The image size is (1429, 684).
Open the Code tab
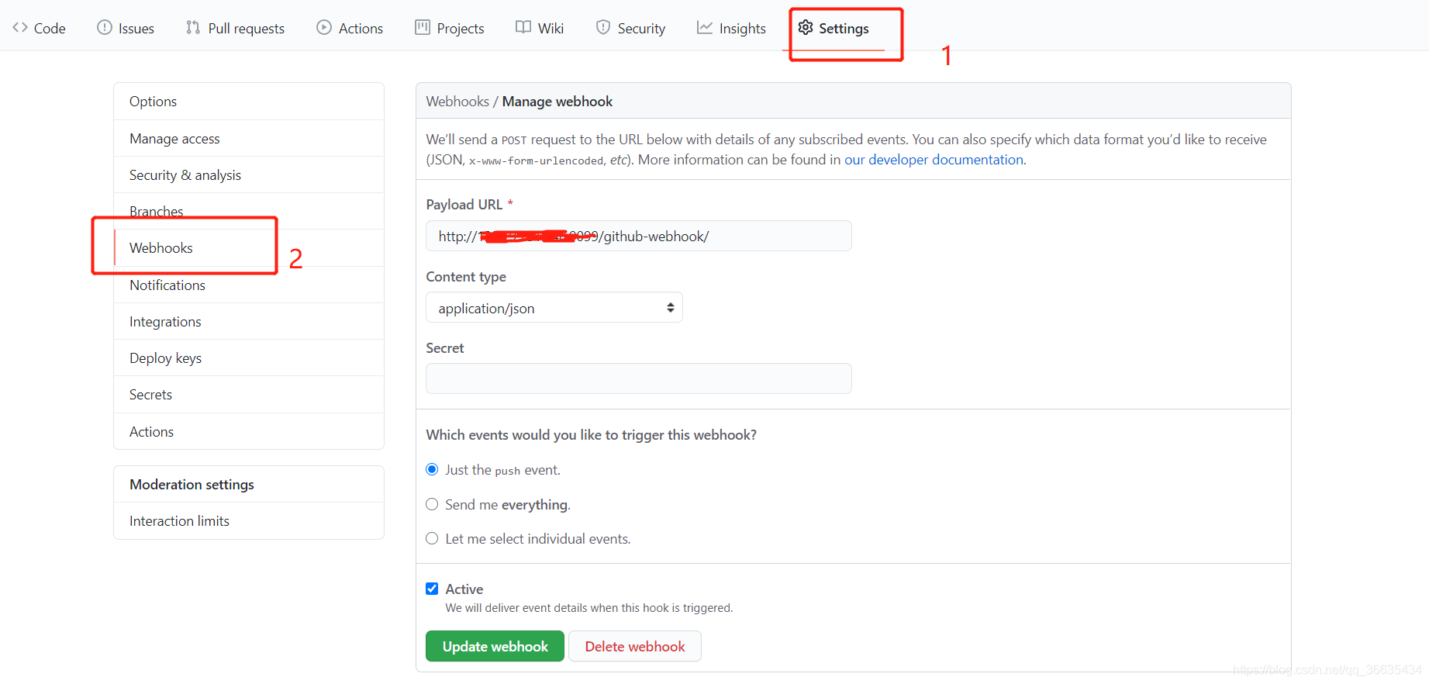tap(39, 28)
